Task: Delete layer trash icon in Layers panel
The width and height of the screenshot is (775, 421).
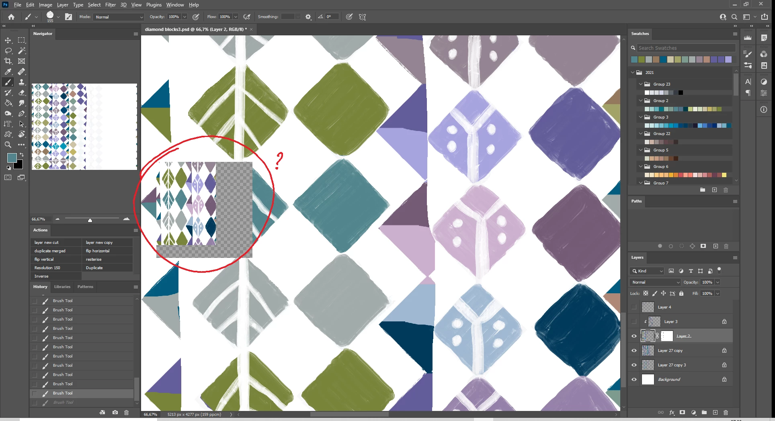Action: tap(726, 413)
